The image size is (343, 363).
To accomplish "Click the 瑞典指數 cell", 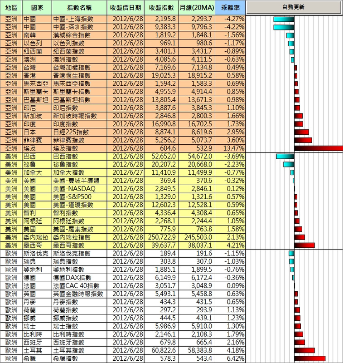I will [x=79, y=262].
